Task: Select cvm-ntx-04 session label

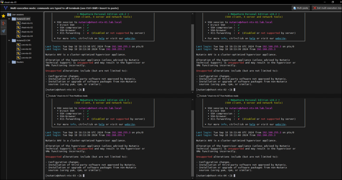Action: (x=26, y=58)
